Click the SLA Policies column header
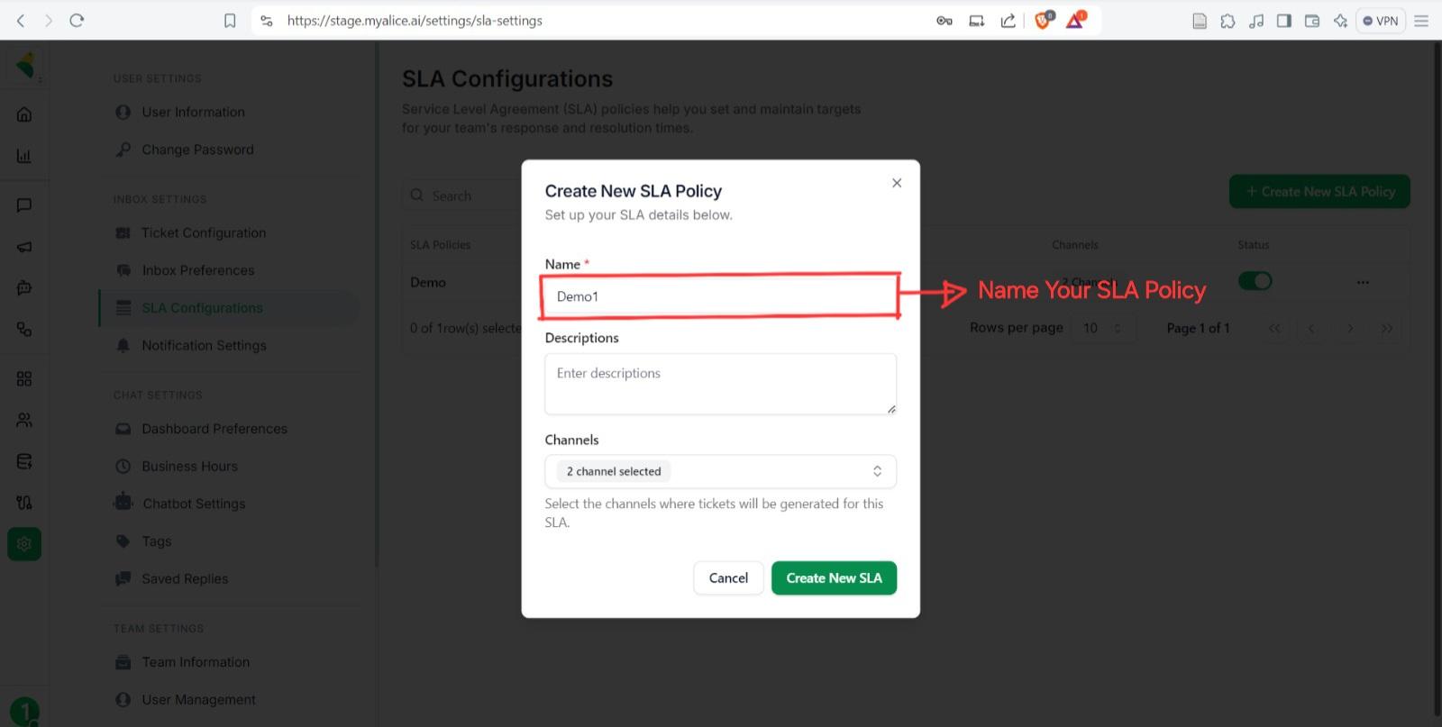1442x727 pixels. coord(440,245)
